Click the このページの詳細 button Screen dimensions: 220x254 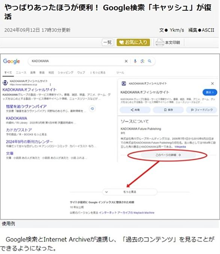pos(168,155)
